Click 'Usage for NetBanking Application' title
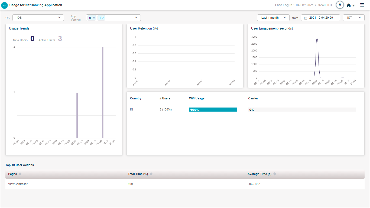The height and width of the screenshot is (208, 370). (36, 5)
